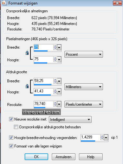Image resolution: width=123 pixels, height=164 pixels.
Task: Enable Oorspronkelijke afdrukgrootte behouden
Action: tap(16, 127)
